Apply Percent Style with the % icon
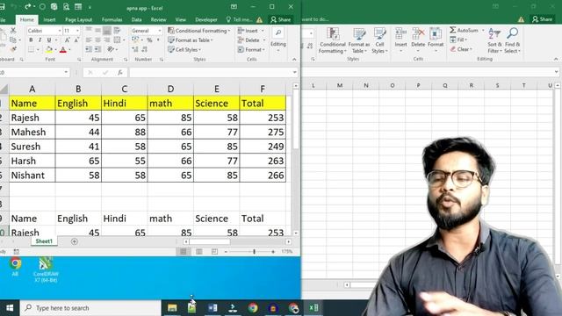This screenshot has height=316, width=562. [149, 40]
